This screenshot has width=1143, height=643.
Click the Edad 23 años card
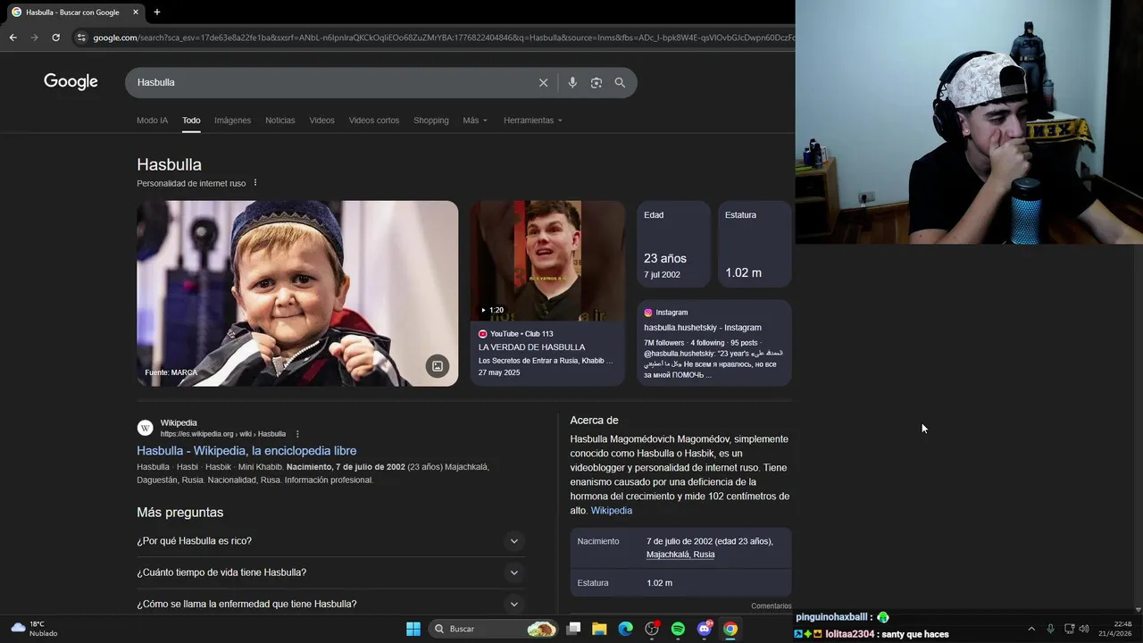tap(674, 244)
